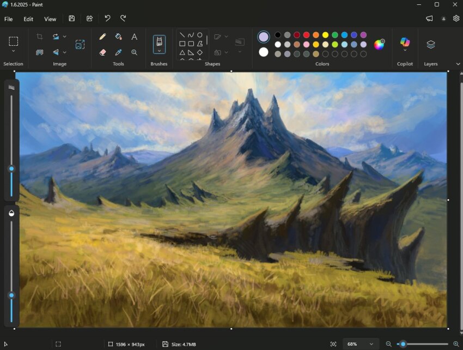Select the Pencil tool
463x350 pixels.
coord(102,37)
